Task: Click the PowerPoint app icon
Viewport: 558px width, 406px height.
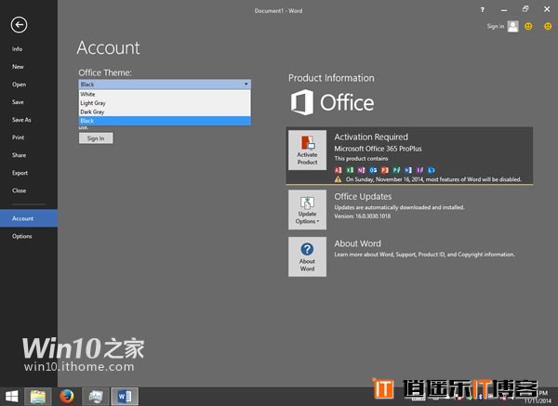Action: click(x=385, y=170)
